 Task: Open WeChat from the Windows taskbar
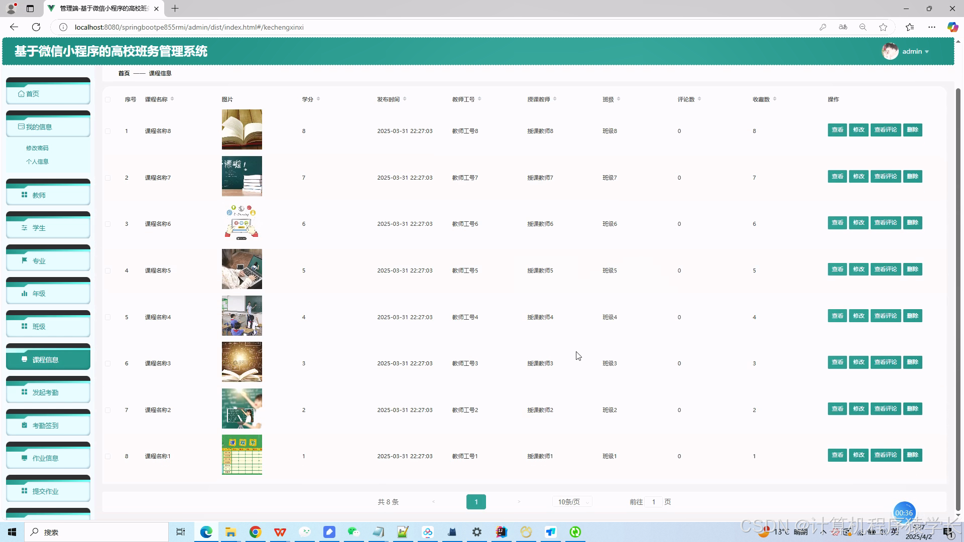tap(353, 532)
